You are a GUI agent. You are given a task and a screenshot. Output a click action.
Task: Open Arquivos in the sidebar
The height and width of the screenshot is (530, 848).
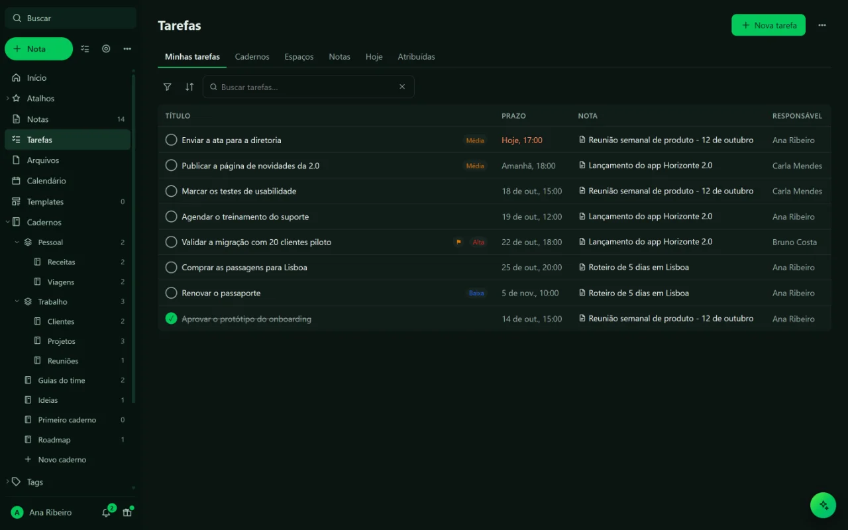[x=67, y=160]
